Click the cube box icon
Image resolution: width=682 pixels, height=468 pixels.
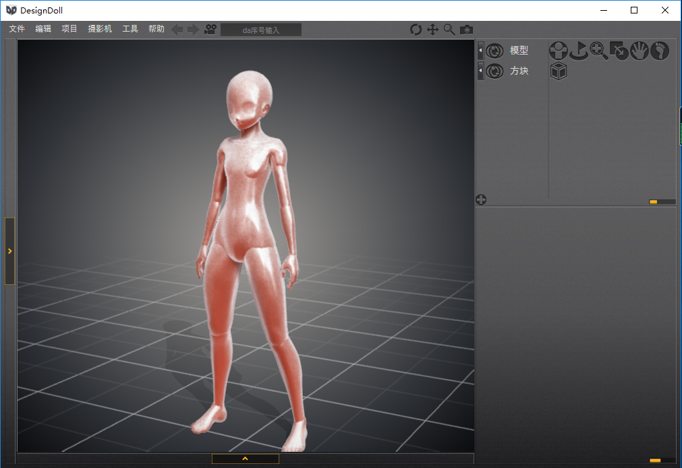(558, 71)
